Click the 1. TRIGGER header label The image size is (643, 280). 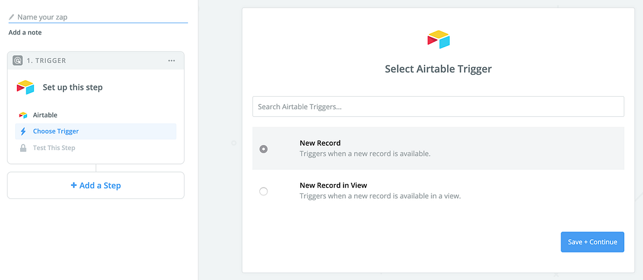[46, 61]
